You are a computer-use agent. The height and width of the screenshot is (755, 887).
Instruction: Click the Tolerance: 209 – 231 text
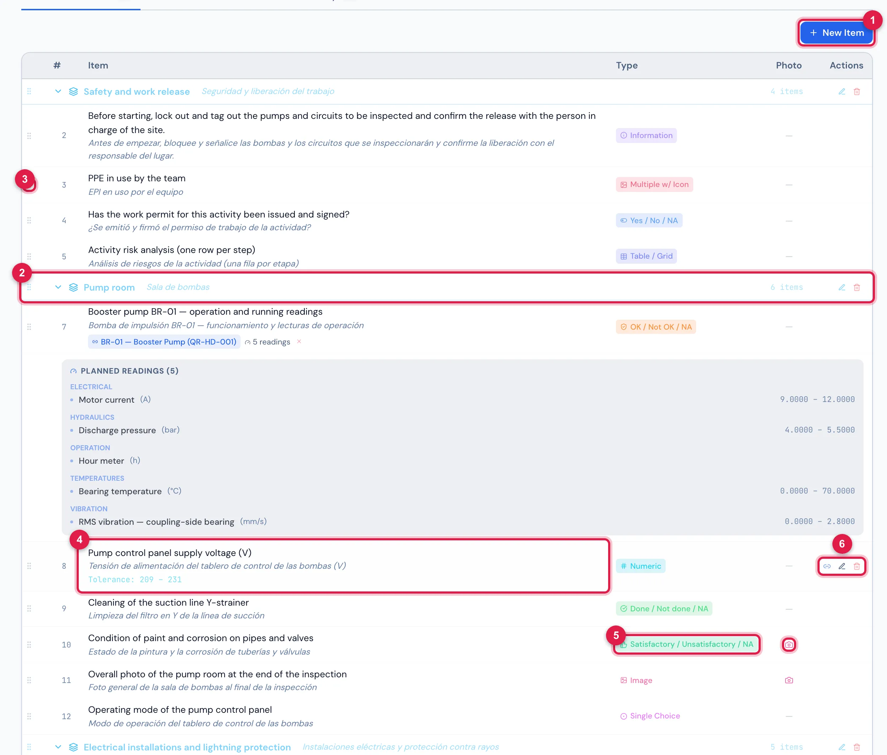(135, 579)
